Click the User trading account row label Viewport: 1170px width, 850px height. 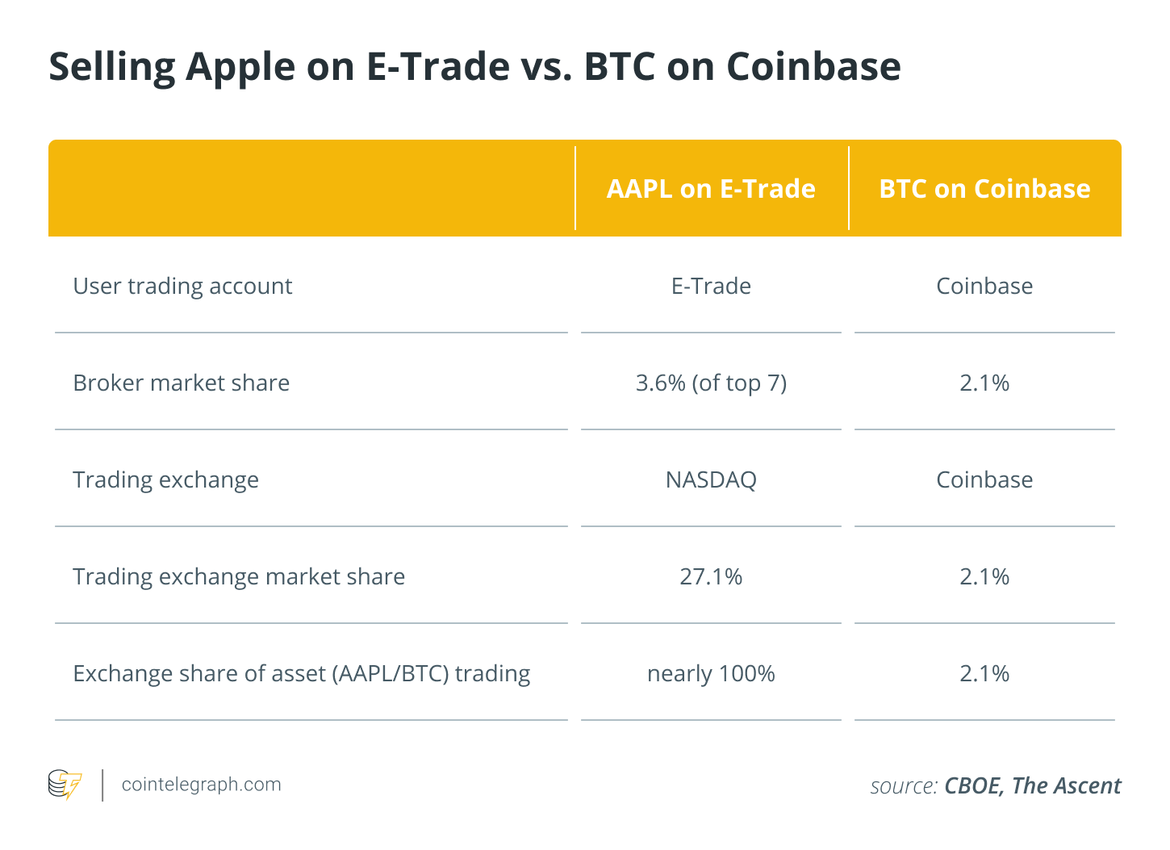pyautogui.click(x=182, y=286)
